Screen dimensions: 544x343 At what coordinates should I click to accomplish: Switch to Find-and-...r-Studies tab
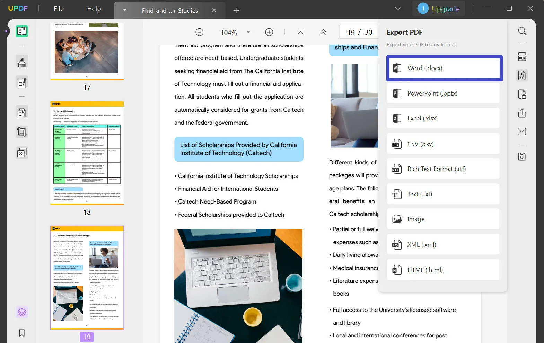[x=170, y=11]
